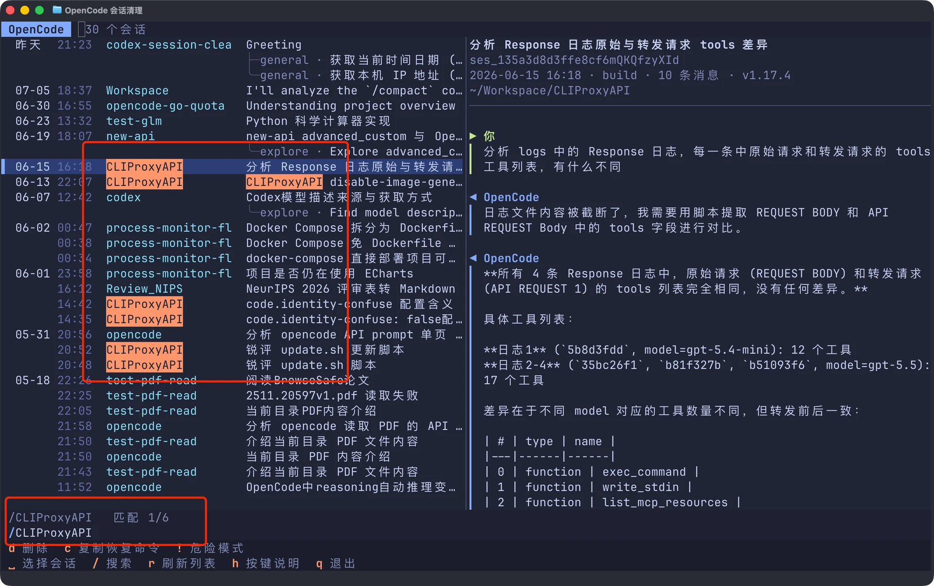
Task: Click the d 删除 shortcut hint
Action: coord(28,549)
